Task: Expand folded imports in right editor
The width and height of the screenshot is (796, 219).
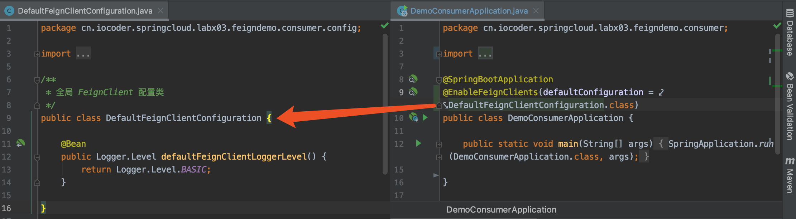Action: [x=439, y=54]
